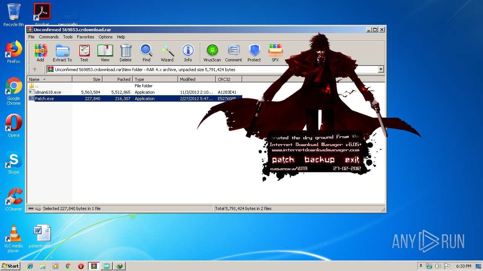
Task: Click the Add toolbar icon in WinRAR
Action: tap(40, 53)
